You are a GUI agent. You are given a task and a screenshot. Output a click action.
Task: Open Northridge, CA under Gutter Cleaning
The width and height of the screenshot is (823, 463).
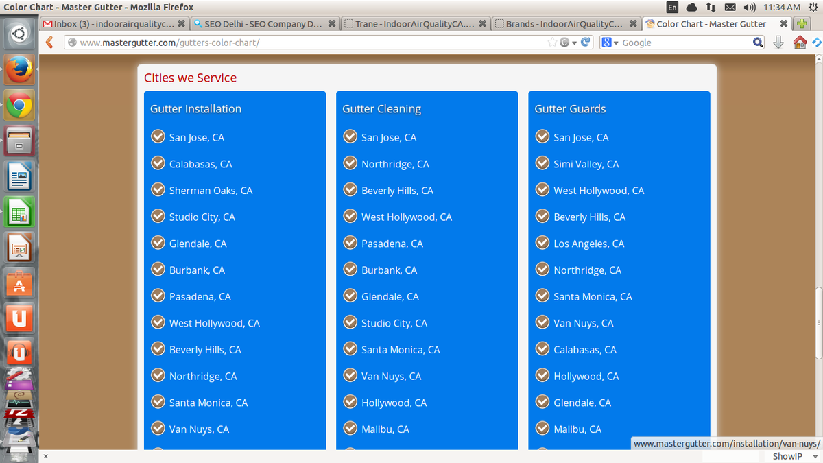395,164
